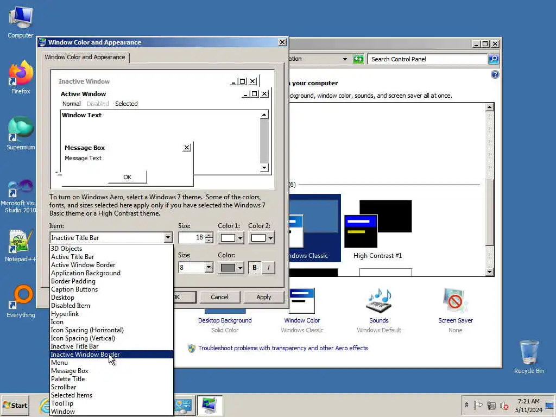Launch Notepad++ from the desktop
This screenshot has width=556, height=417.
coord(21,245)
